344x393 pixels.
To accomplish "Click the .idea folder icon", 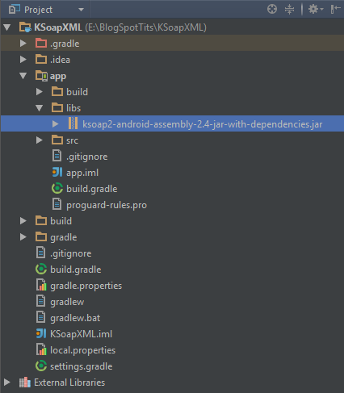I will [41, 59].
